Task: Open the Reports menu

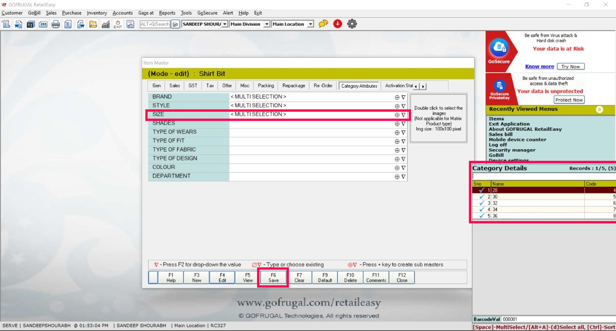Action: click(x=167, y=13)
